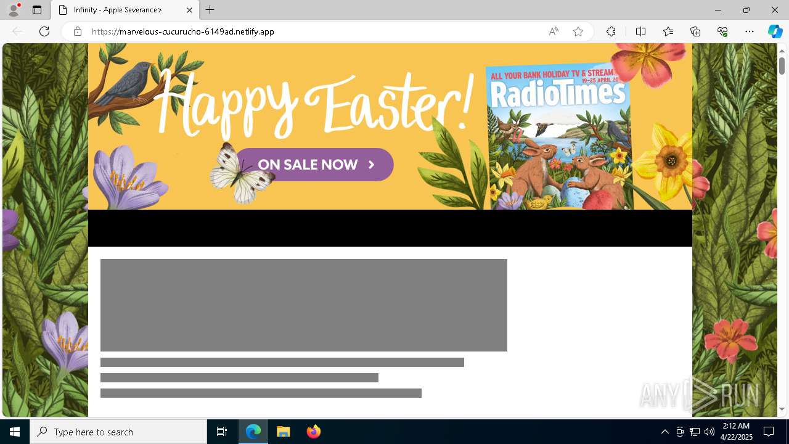The width and height of the screenshot is (789, 444).
Task: Click the Happy Easter banner text
Action: coord(314,104)
